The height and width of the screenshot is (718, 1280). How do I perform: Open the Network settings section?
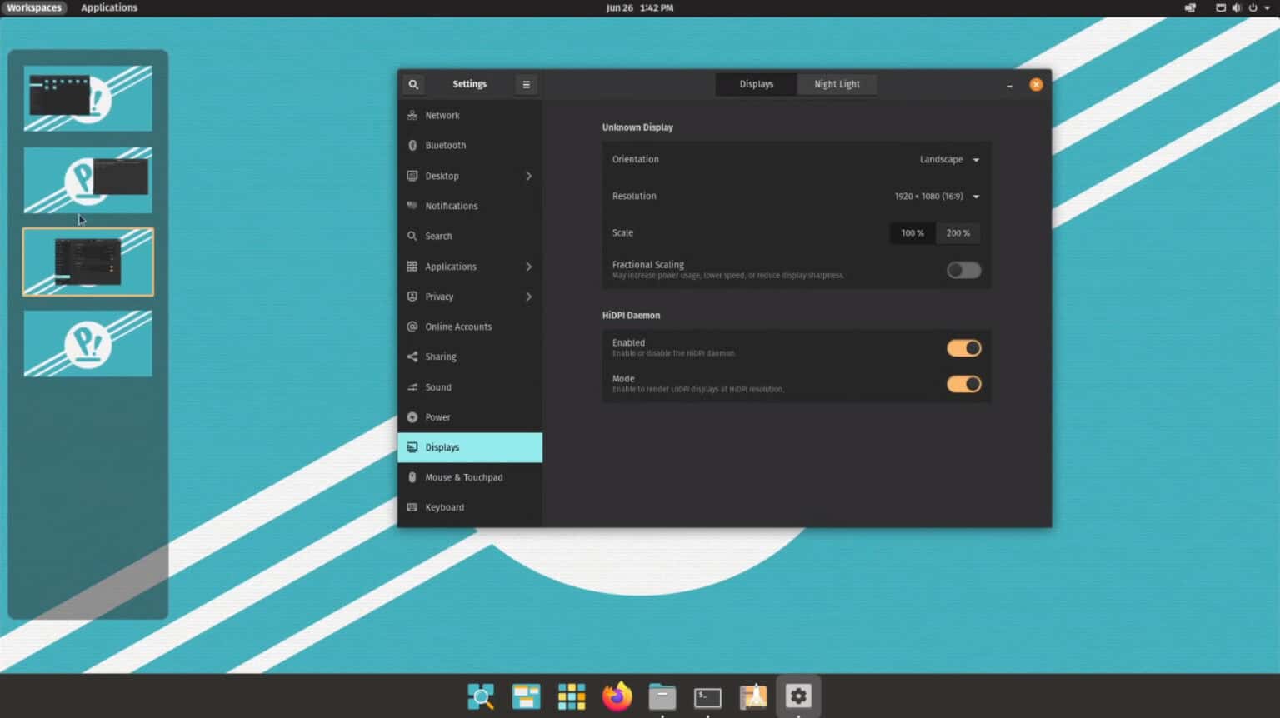(x=442, y=115)
